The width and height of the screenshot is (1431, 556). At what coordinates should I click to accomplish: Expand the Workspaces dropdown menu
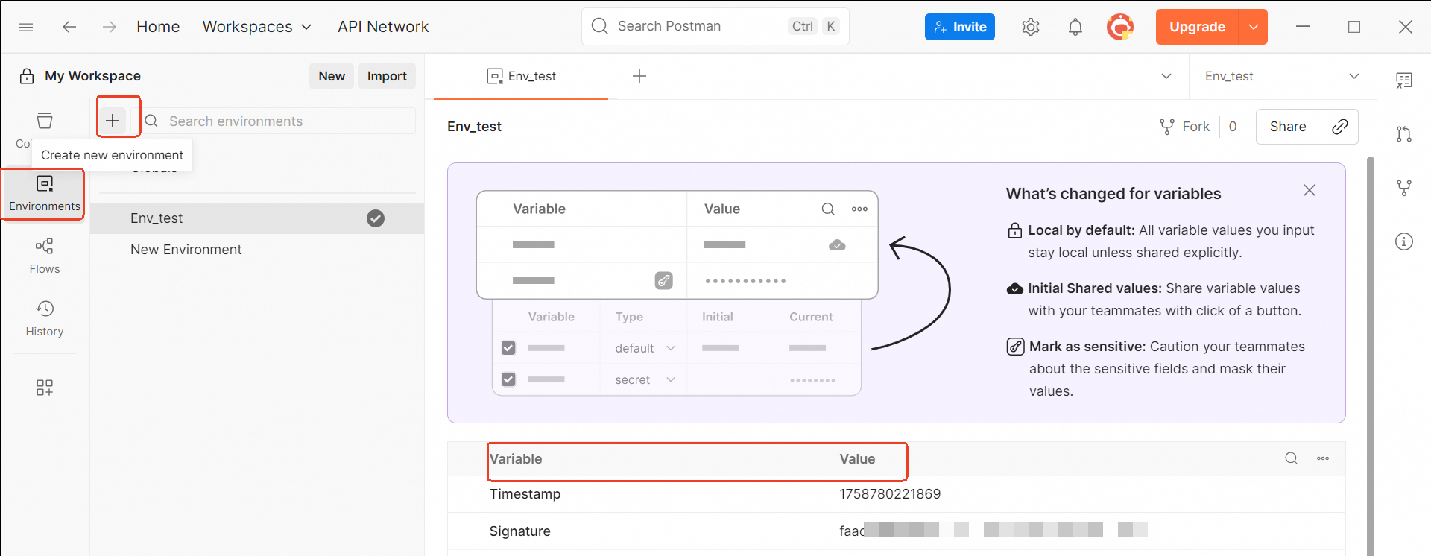coord(256,27)
